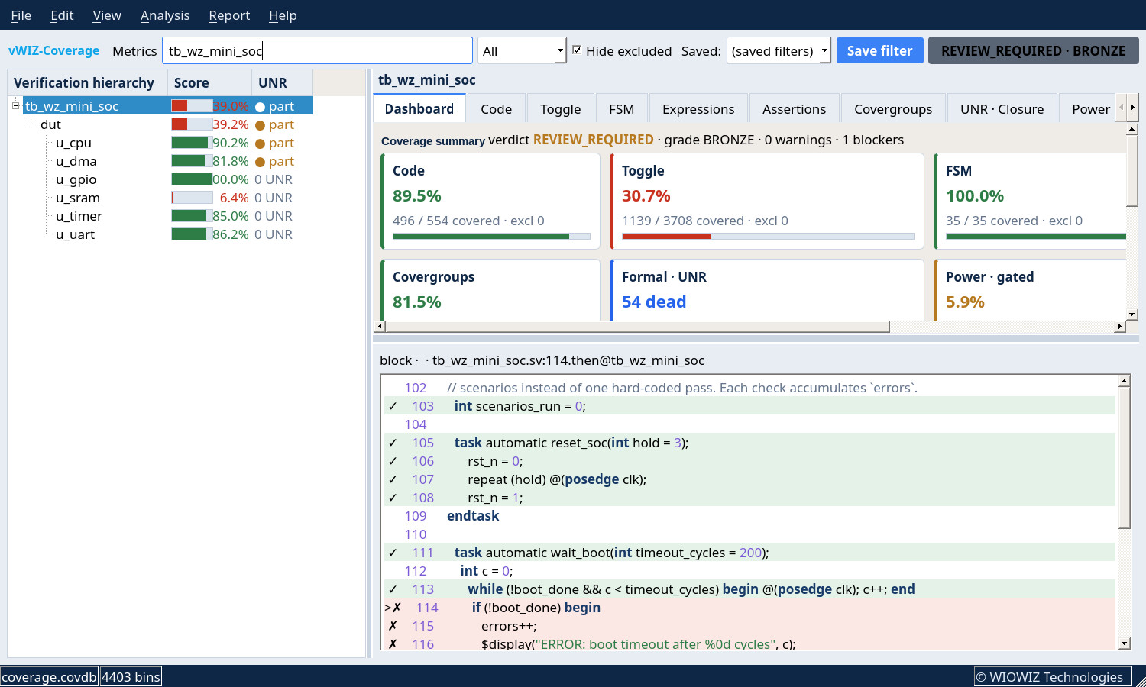
Task: Click coverage.covdb in the status bar
Action: point(50,677)
